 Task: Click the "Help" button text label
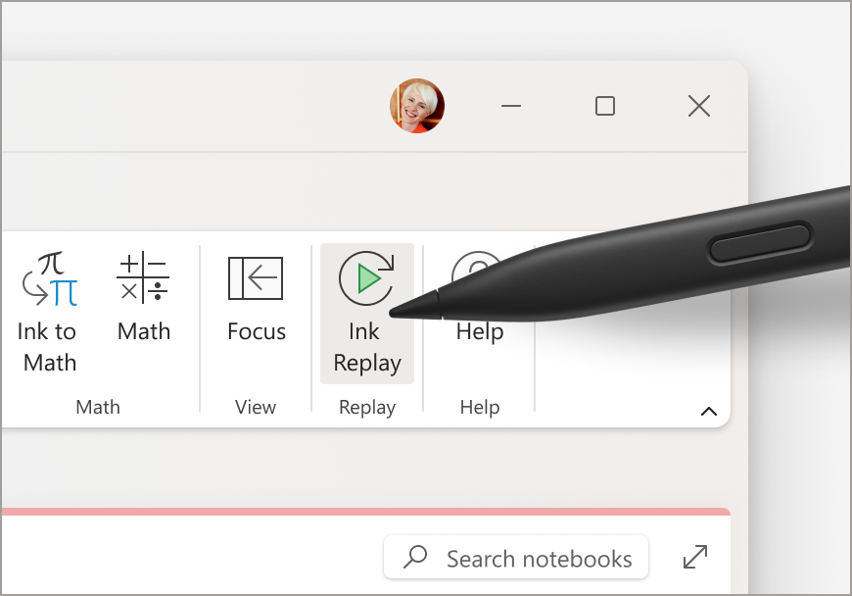(x=480, y=333)
